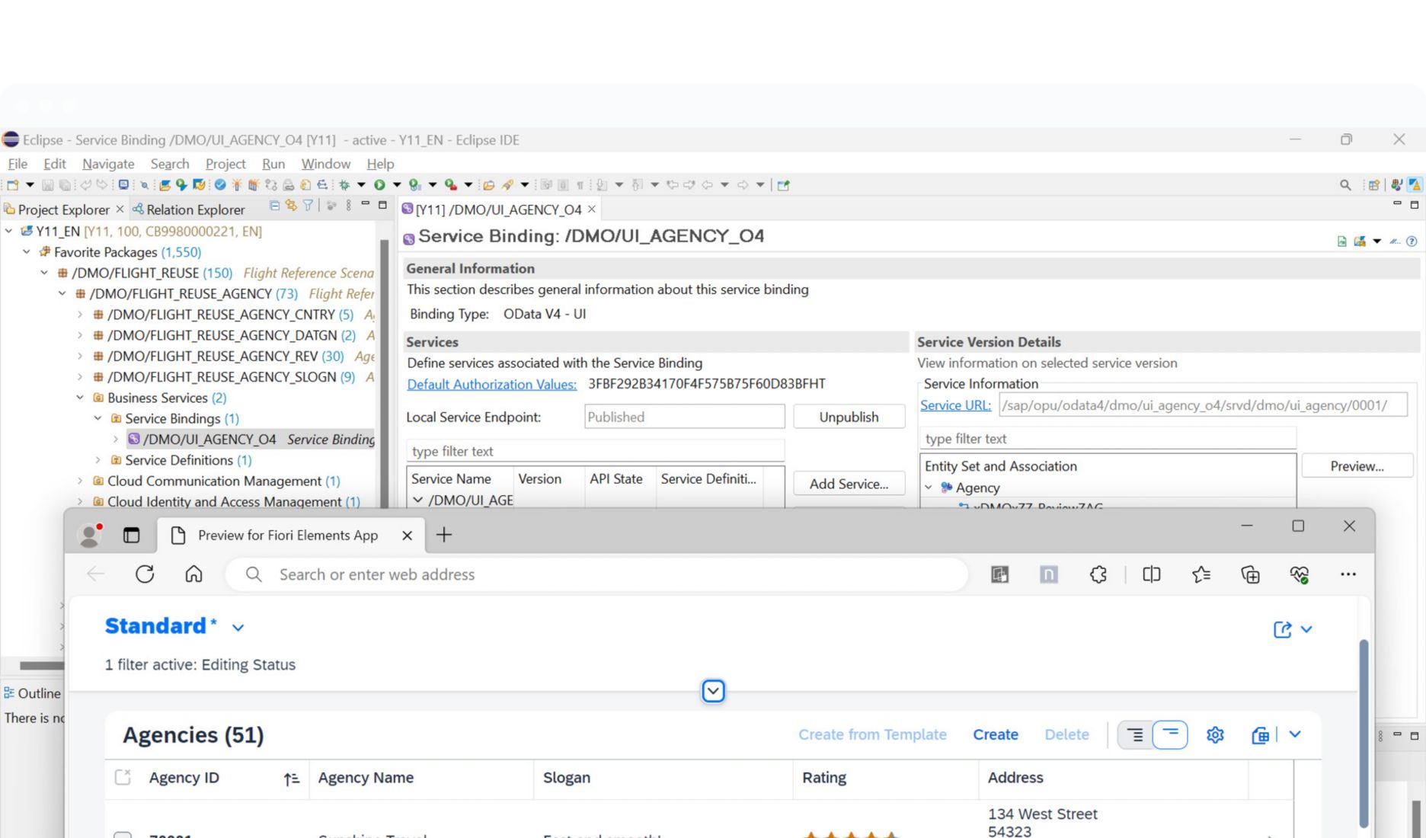1426x838 pixels.
Task: Collapse the Business Services tree node
Action: (80, 398)
